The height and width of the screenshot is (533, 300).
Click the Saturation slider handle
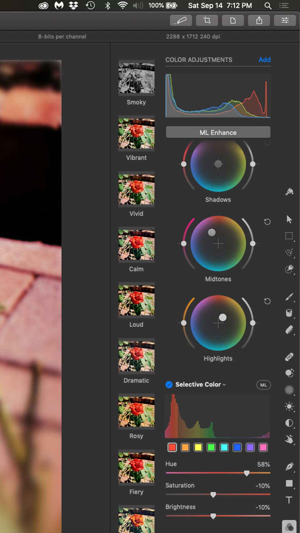point(213,494)
